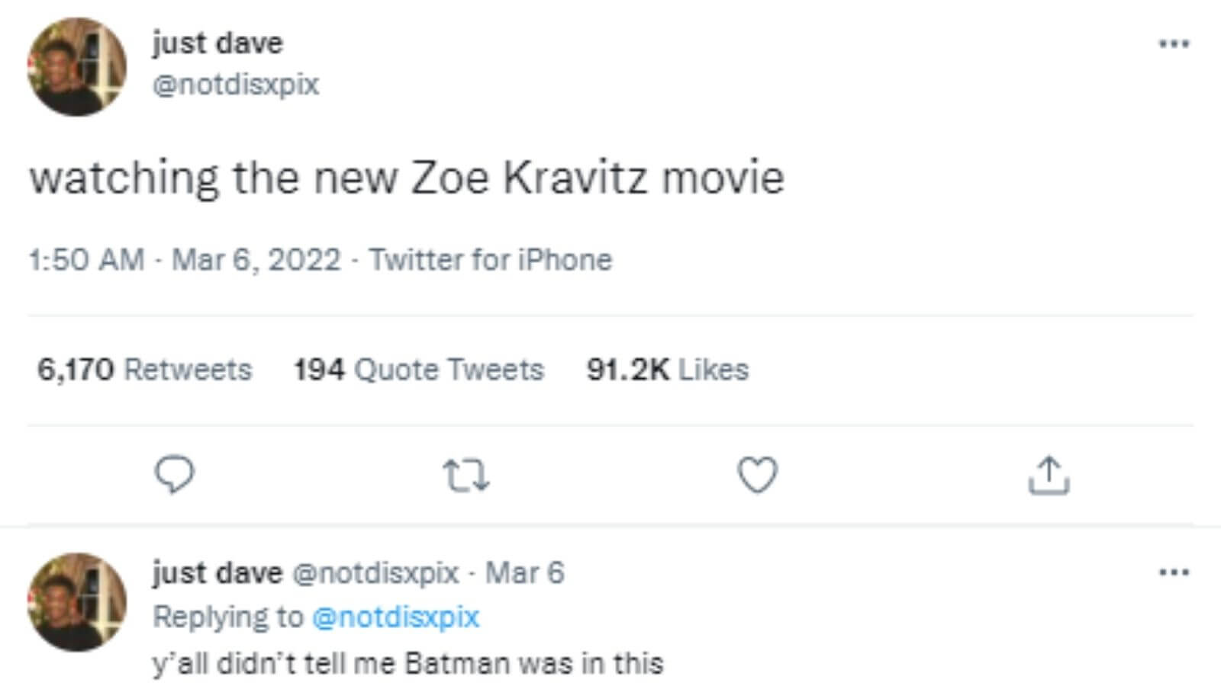Click the reply speech bubble icon
Image resolution: width=1221 pixels, height=686 pixels.
pyautogui.click(x=175, y=474)
